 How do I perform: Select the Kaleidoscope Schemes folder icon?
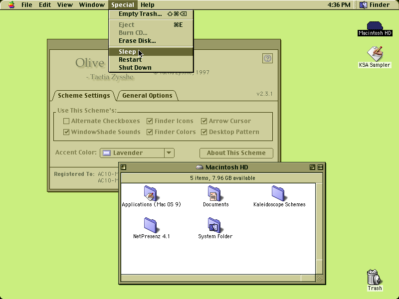click(278, 193)
